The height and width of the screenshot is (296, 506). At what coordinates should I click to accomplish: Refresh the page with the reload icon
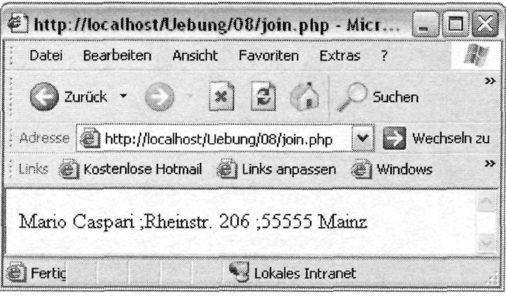pos(263,96)
